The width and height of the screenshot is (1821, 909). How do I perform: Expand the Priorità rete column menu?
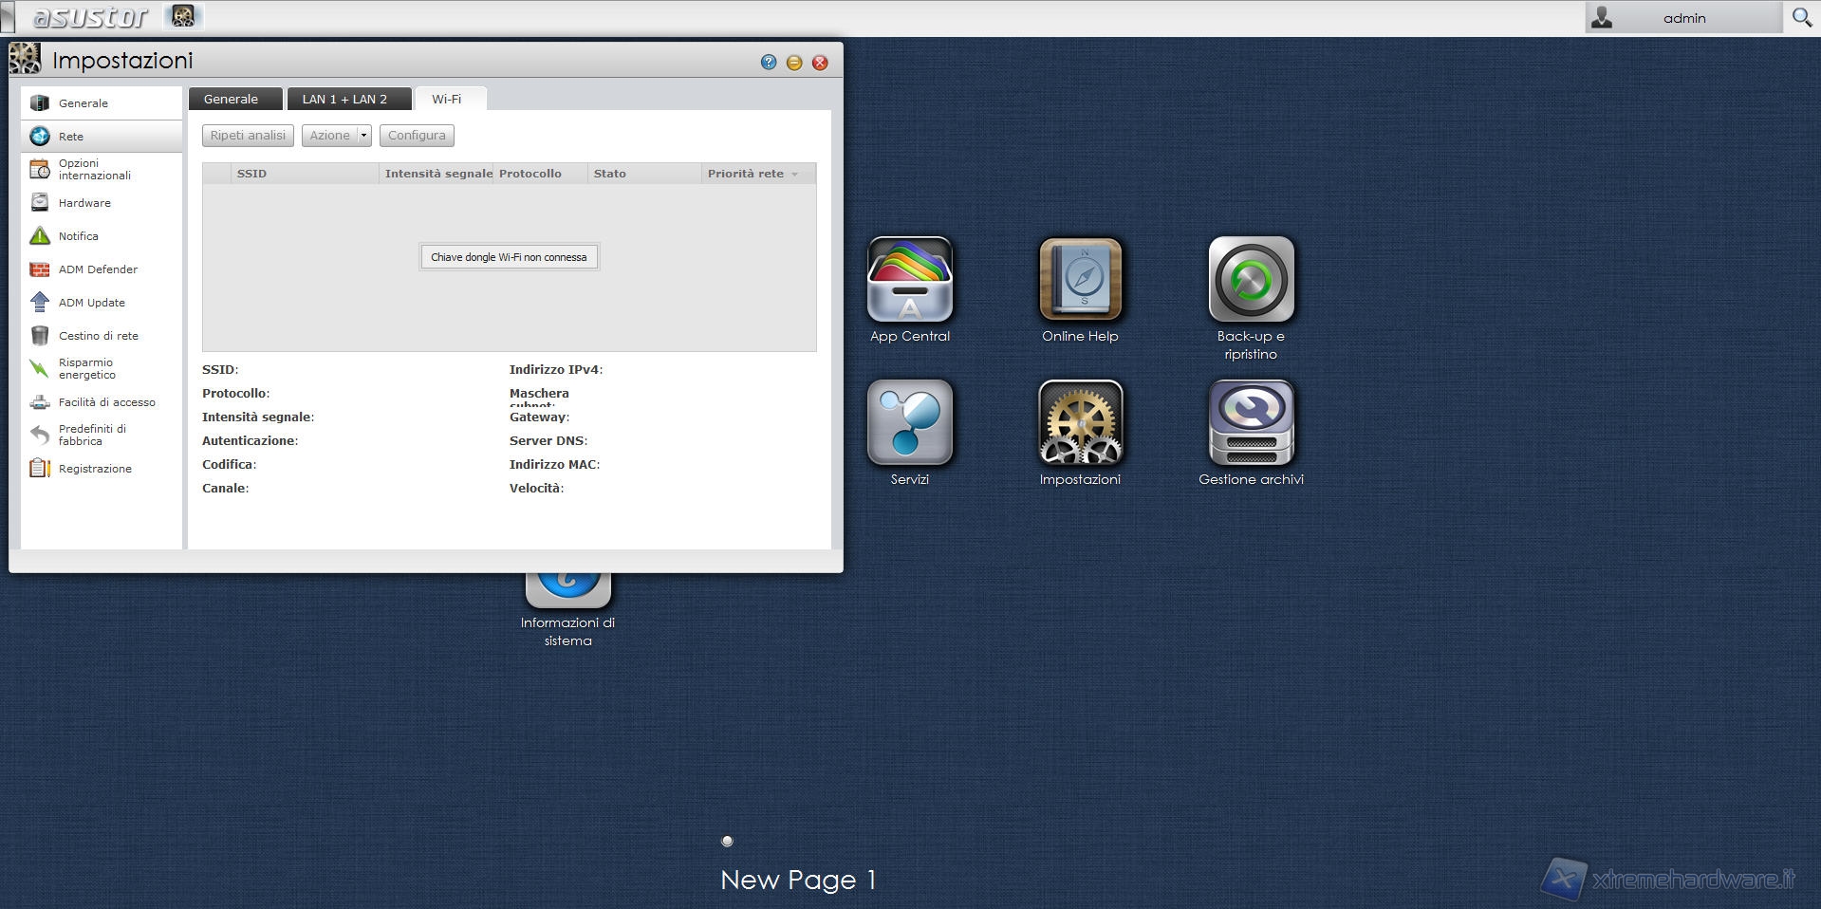[795, 175]
